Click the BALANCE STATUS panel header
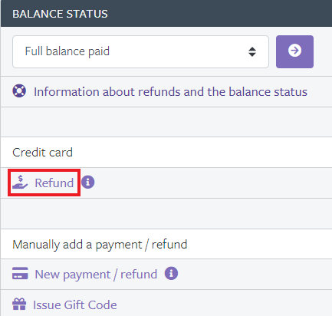 point(166,13)
